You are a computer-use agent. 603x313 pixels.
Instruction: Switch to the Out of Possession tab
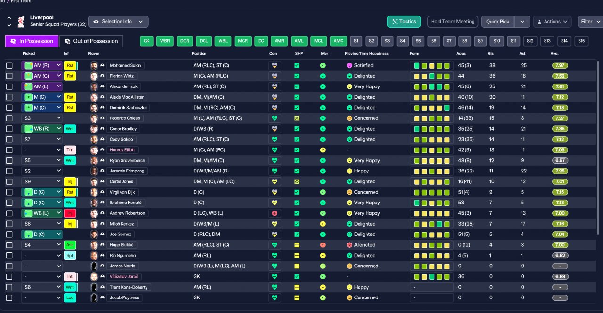[x=91, y=41]
